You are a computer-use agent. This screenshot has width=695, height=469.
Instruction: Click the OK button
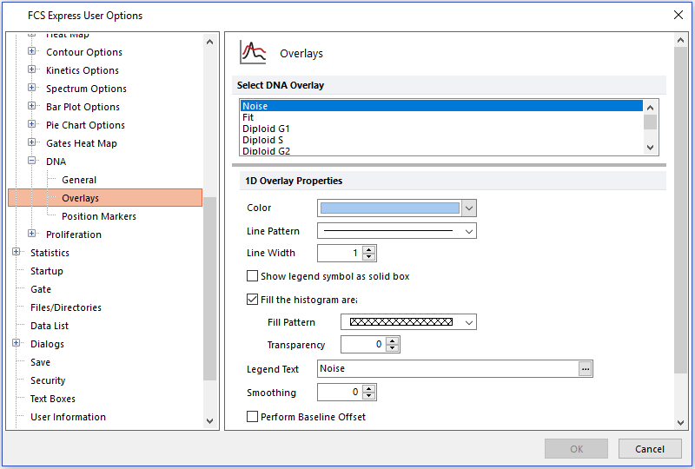[x=576, y=449]
